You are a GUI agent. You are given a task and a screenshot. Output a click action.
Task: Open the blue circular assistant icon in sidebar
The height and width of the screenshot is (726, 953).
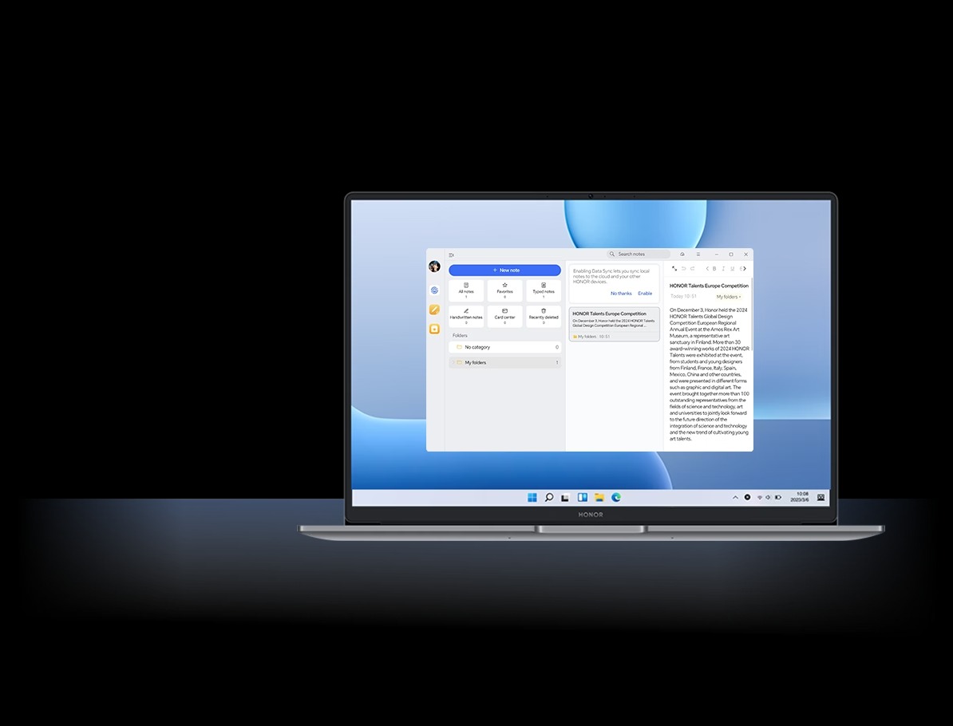(x=434, y=290)
